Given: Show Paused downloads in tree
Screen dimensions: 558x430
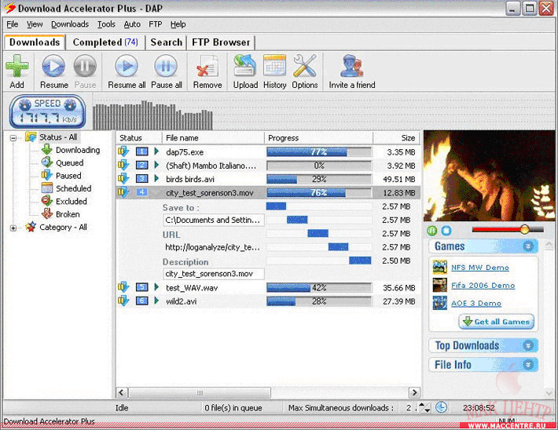Looking at the screenshot, I should coord(68,176).
